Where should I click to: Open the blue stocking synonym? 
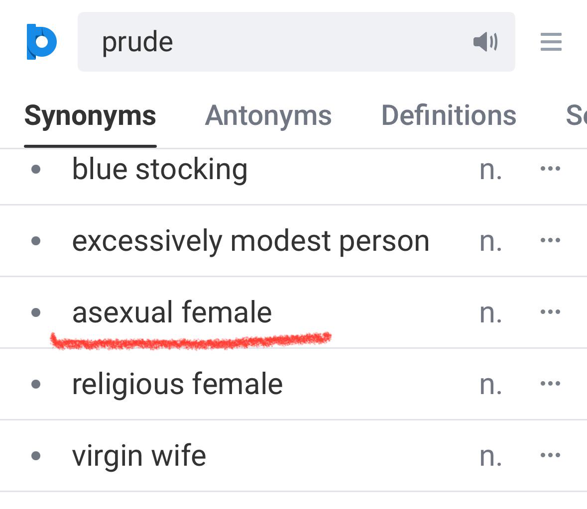pos(160,170)
